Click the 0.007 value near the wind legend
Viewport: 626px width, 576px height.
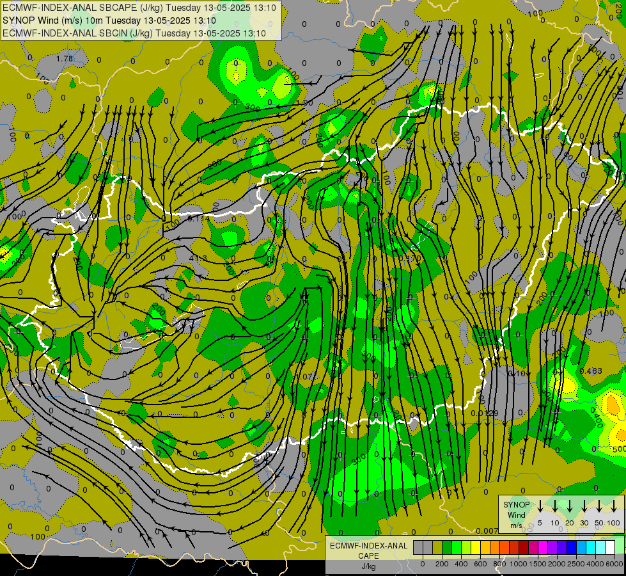point(487,531)
